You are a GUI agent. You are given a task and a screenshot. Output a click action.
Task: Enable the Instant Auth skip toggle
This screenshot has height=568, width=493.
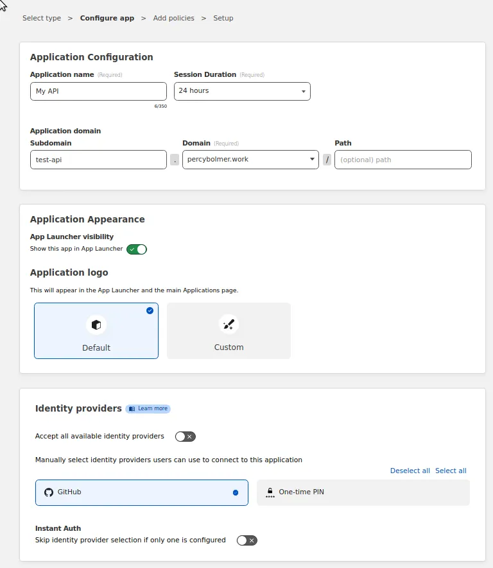pos(246,540)
